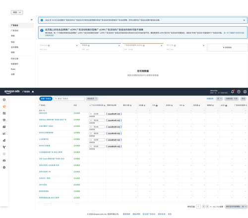Open the learn more link in vCPM notice
Image resolution: width=248 pixels, height=218 pixels.
click(x=233, y=33)
